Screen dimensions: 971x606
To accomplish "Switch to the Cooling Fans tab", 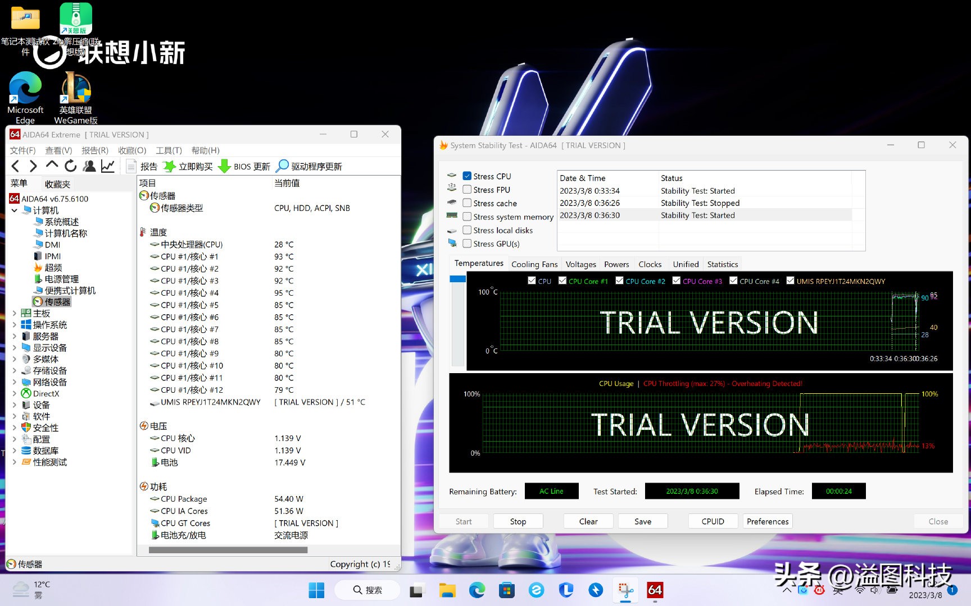I will 534,264.
